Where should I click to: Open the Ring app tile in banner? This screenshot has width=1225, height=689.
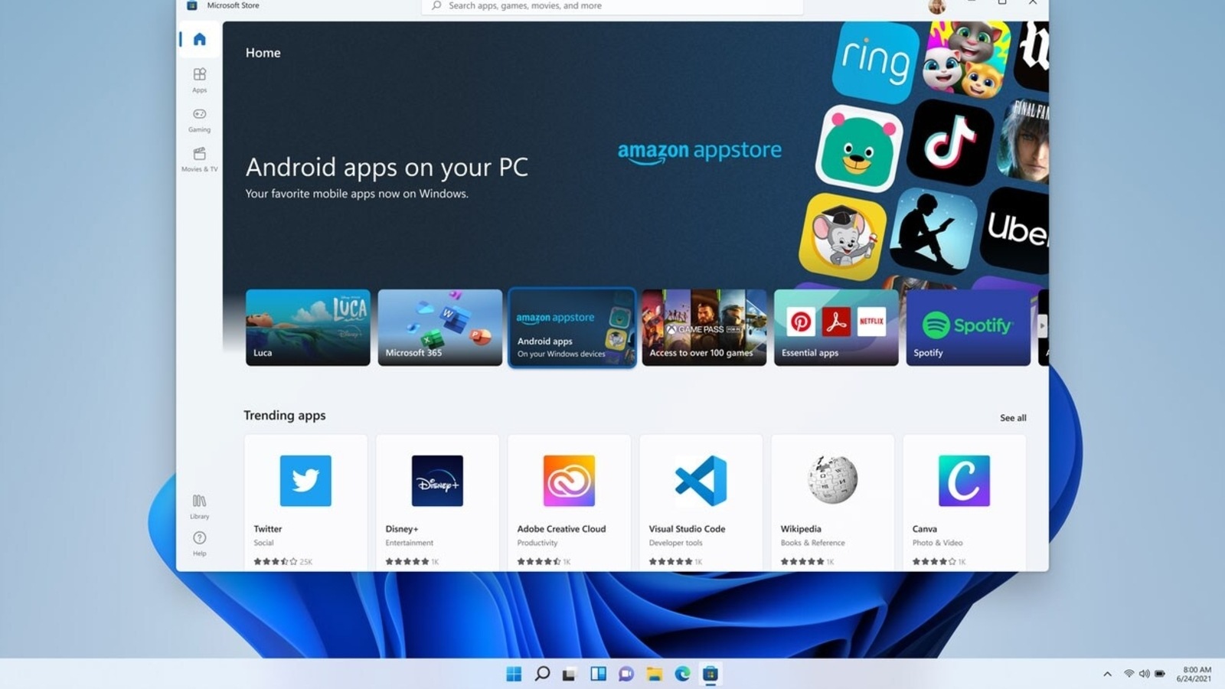click(x=876, y=61)
